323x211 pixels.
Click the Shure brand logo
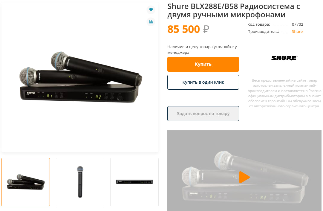(284, 58)
